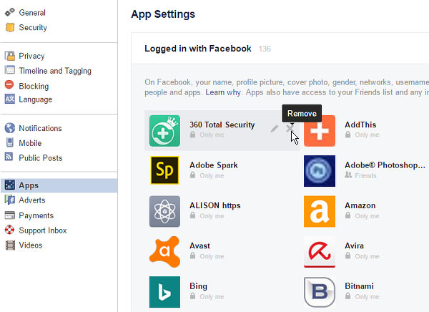Click the Avast app name
The image size is (429, 312).
pos(199,245)
